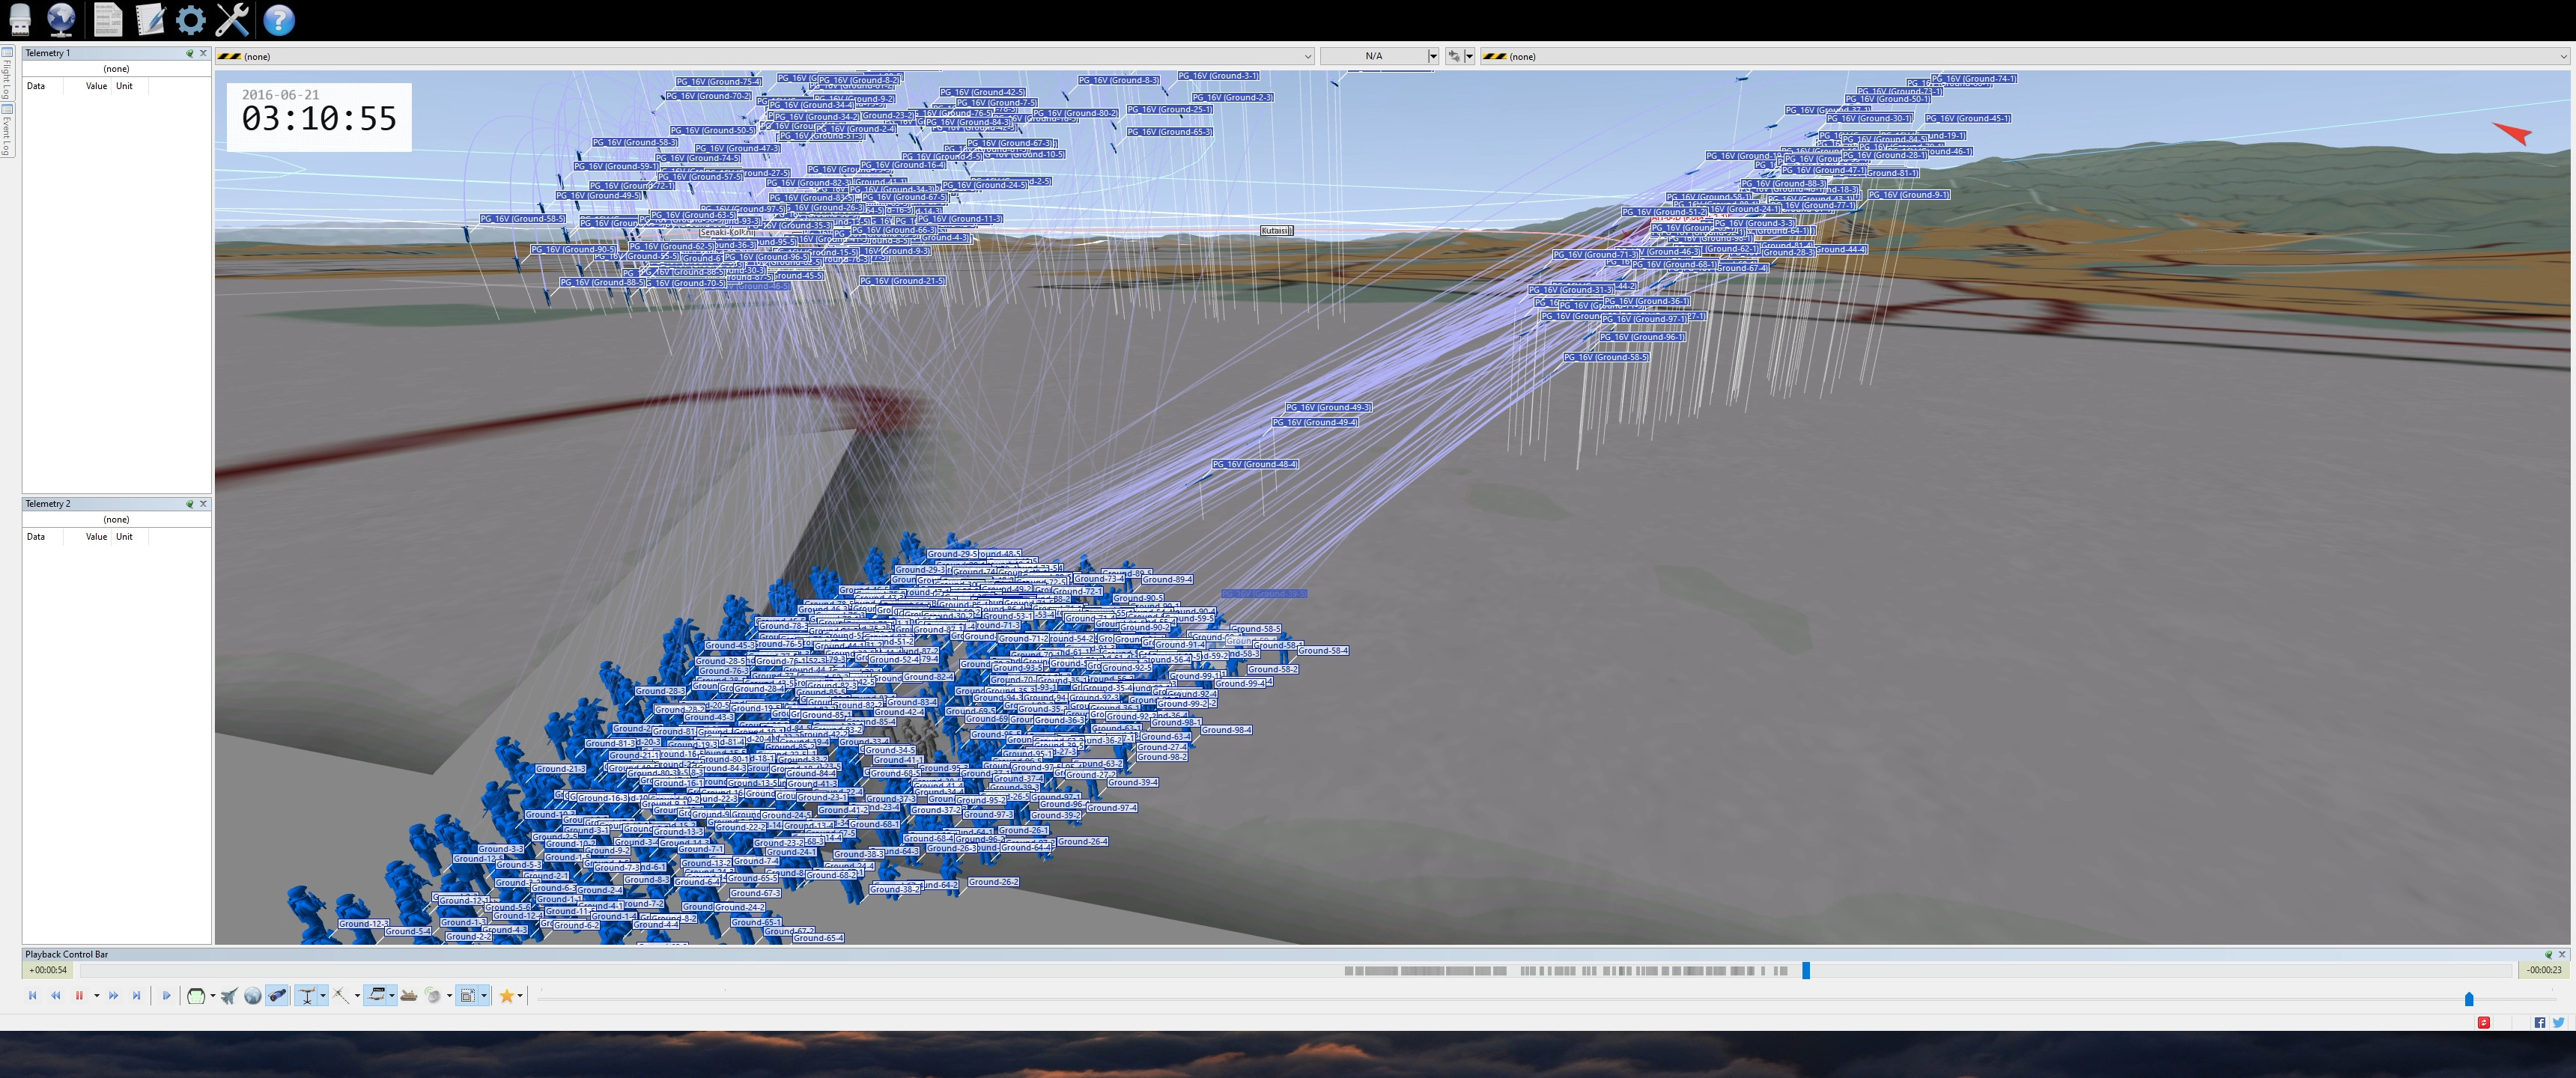The height and width of the screenshot is (1078, 2576).
Task: Pause playback with the red pause button
Action: [x=79, y=996]
